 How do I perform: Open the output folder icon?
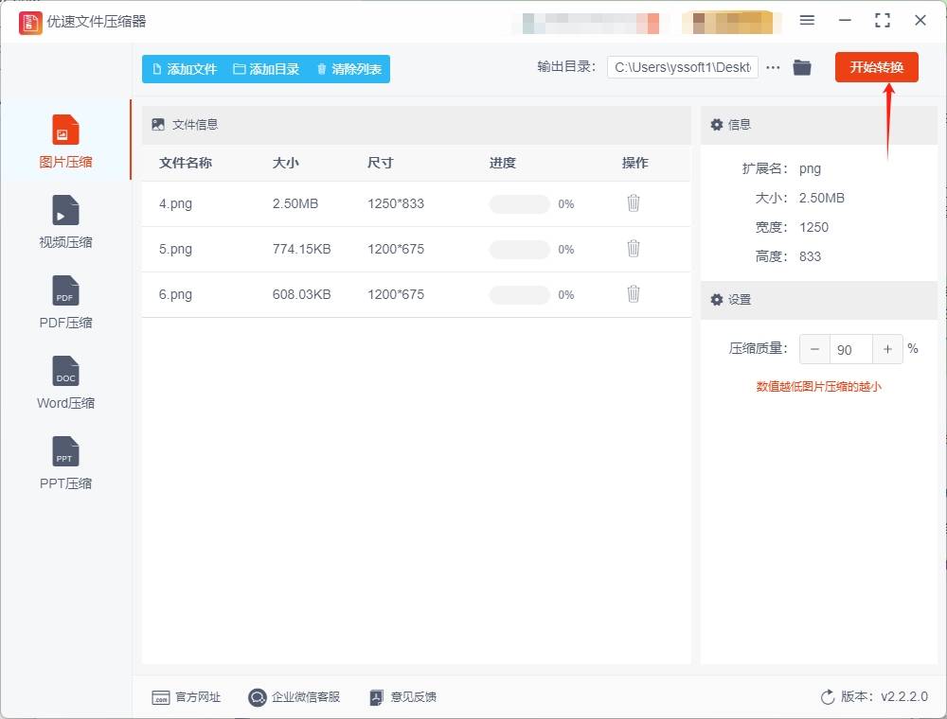tap(802, 67)
